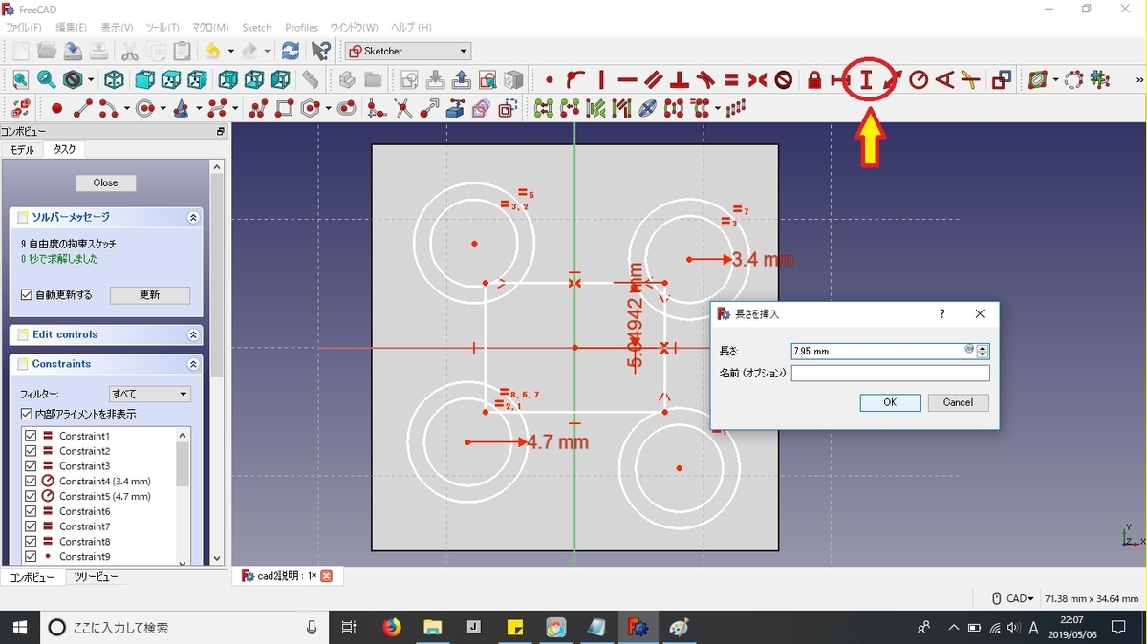Select the sketch fillet tool
Screen dimensions: 1147x644
point(377,108)
